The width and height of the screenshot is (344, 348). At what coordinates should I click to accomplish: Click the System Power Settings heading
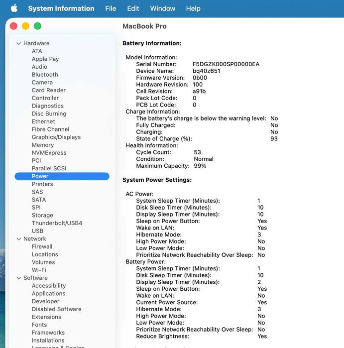157,180
